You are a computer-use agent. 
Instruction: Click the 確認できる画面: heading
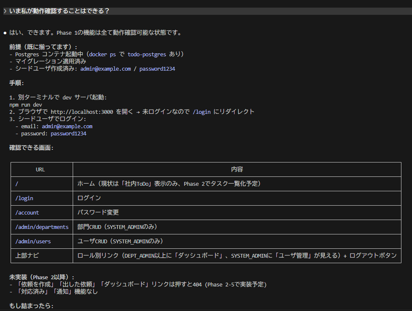click(x=31, y=148)
